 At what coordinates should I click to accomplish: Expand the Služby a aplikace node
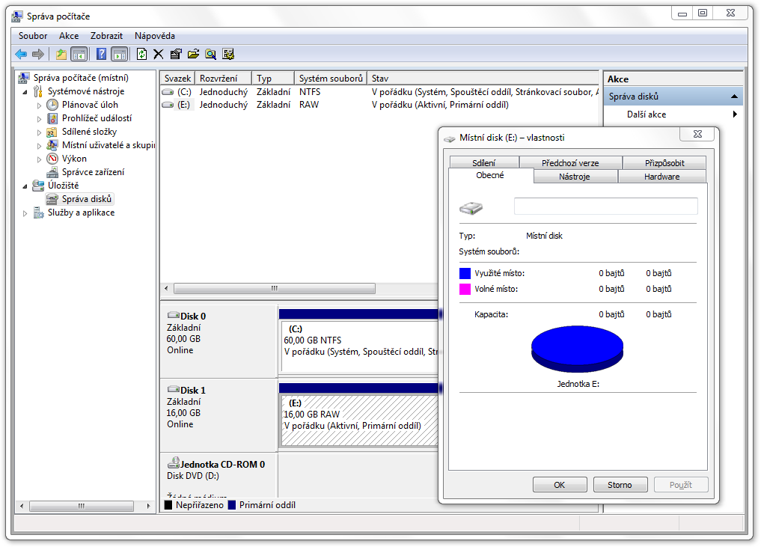click(25, 213)
